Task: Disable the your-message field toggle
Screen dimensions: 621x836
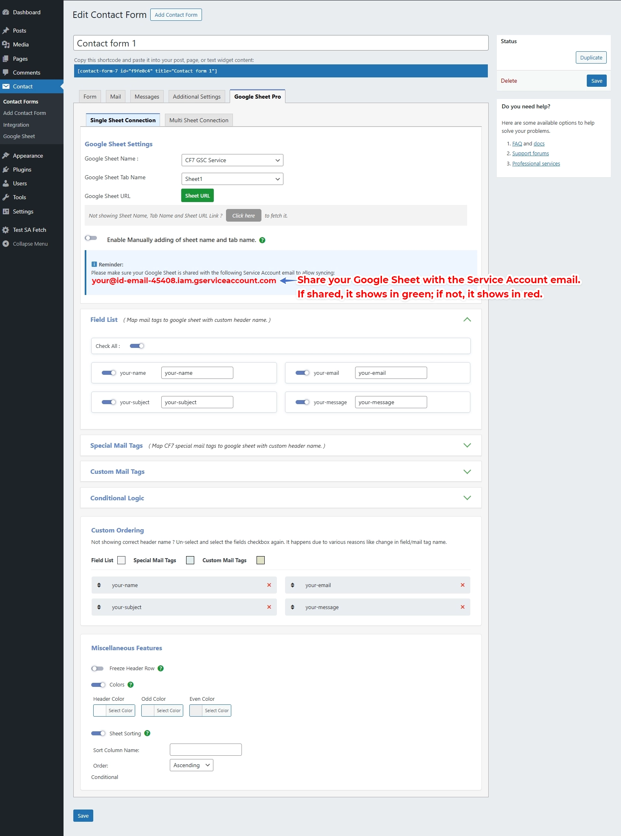Action: coord(302,402)
